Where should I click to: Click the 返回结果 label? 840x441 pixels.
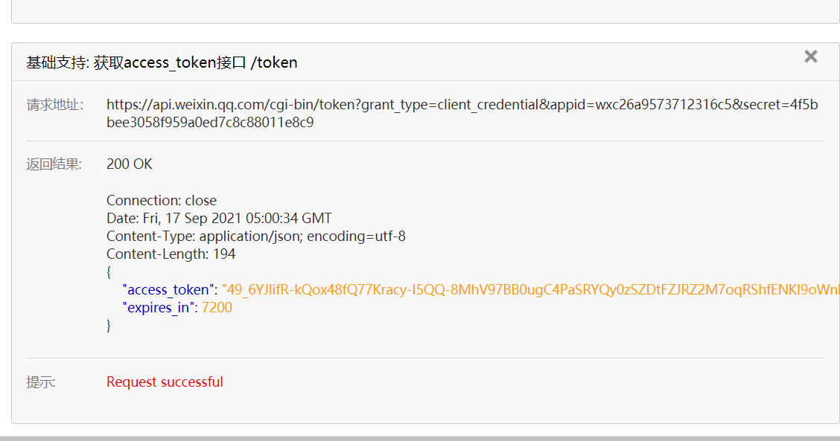[x=54, y=164]
